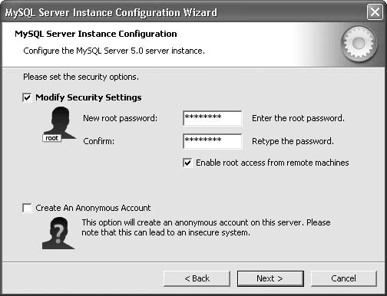Screen dimensions: 387x296
Task: Cancel the configuration wizard
Action: click(x=344, y=278)
